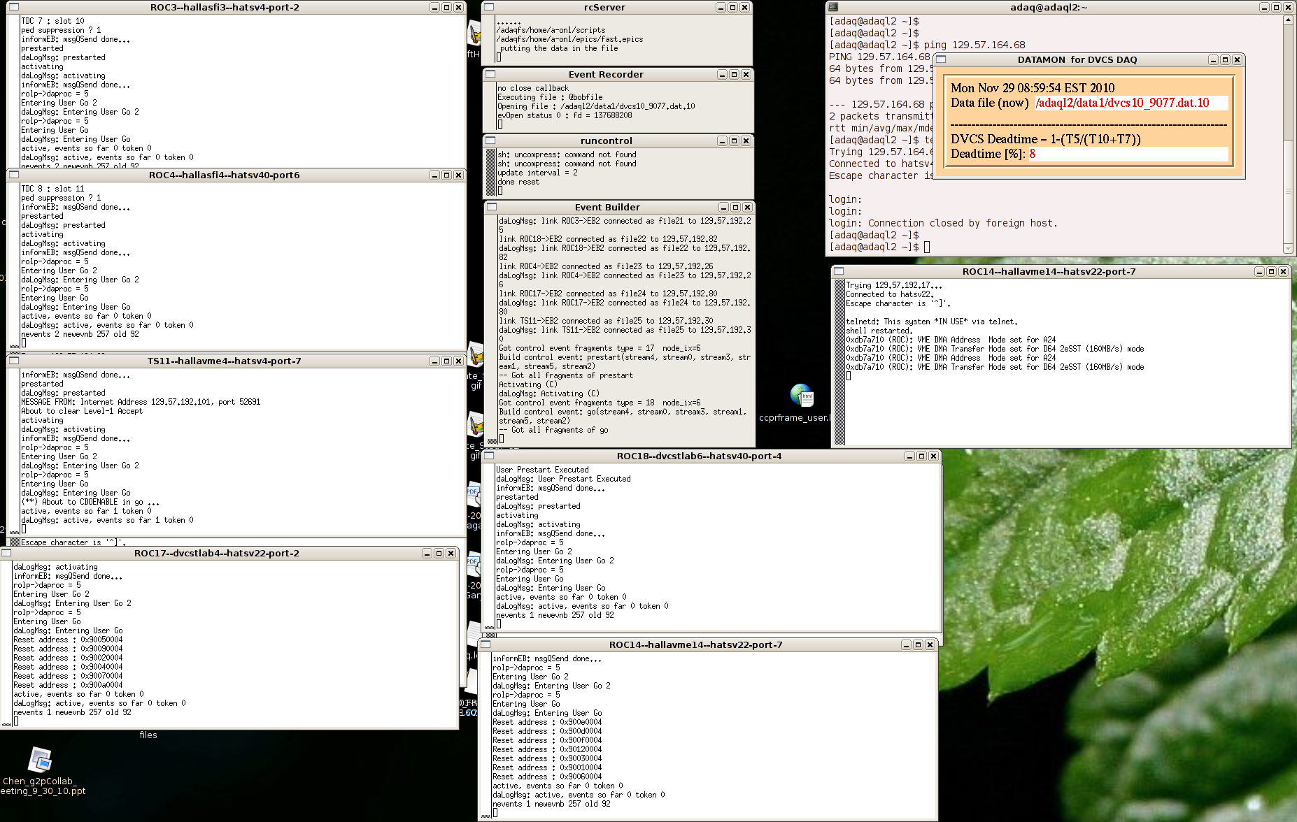Open the Event Recorder window menu icon

tap(490, 74)
